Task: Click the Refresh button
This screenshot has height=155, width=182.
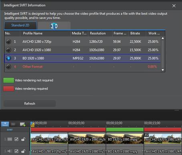Action: tap(30, 103)
